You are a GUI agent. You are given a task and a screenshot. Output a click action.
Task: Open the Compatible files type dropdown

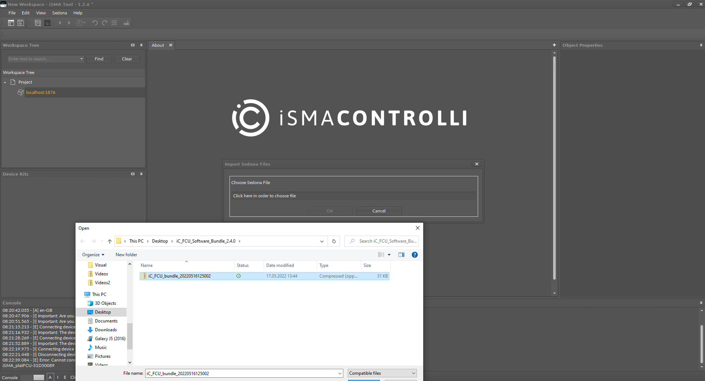(382, 373)
